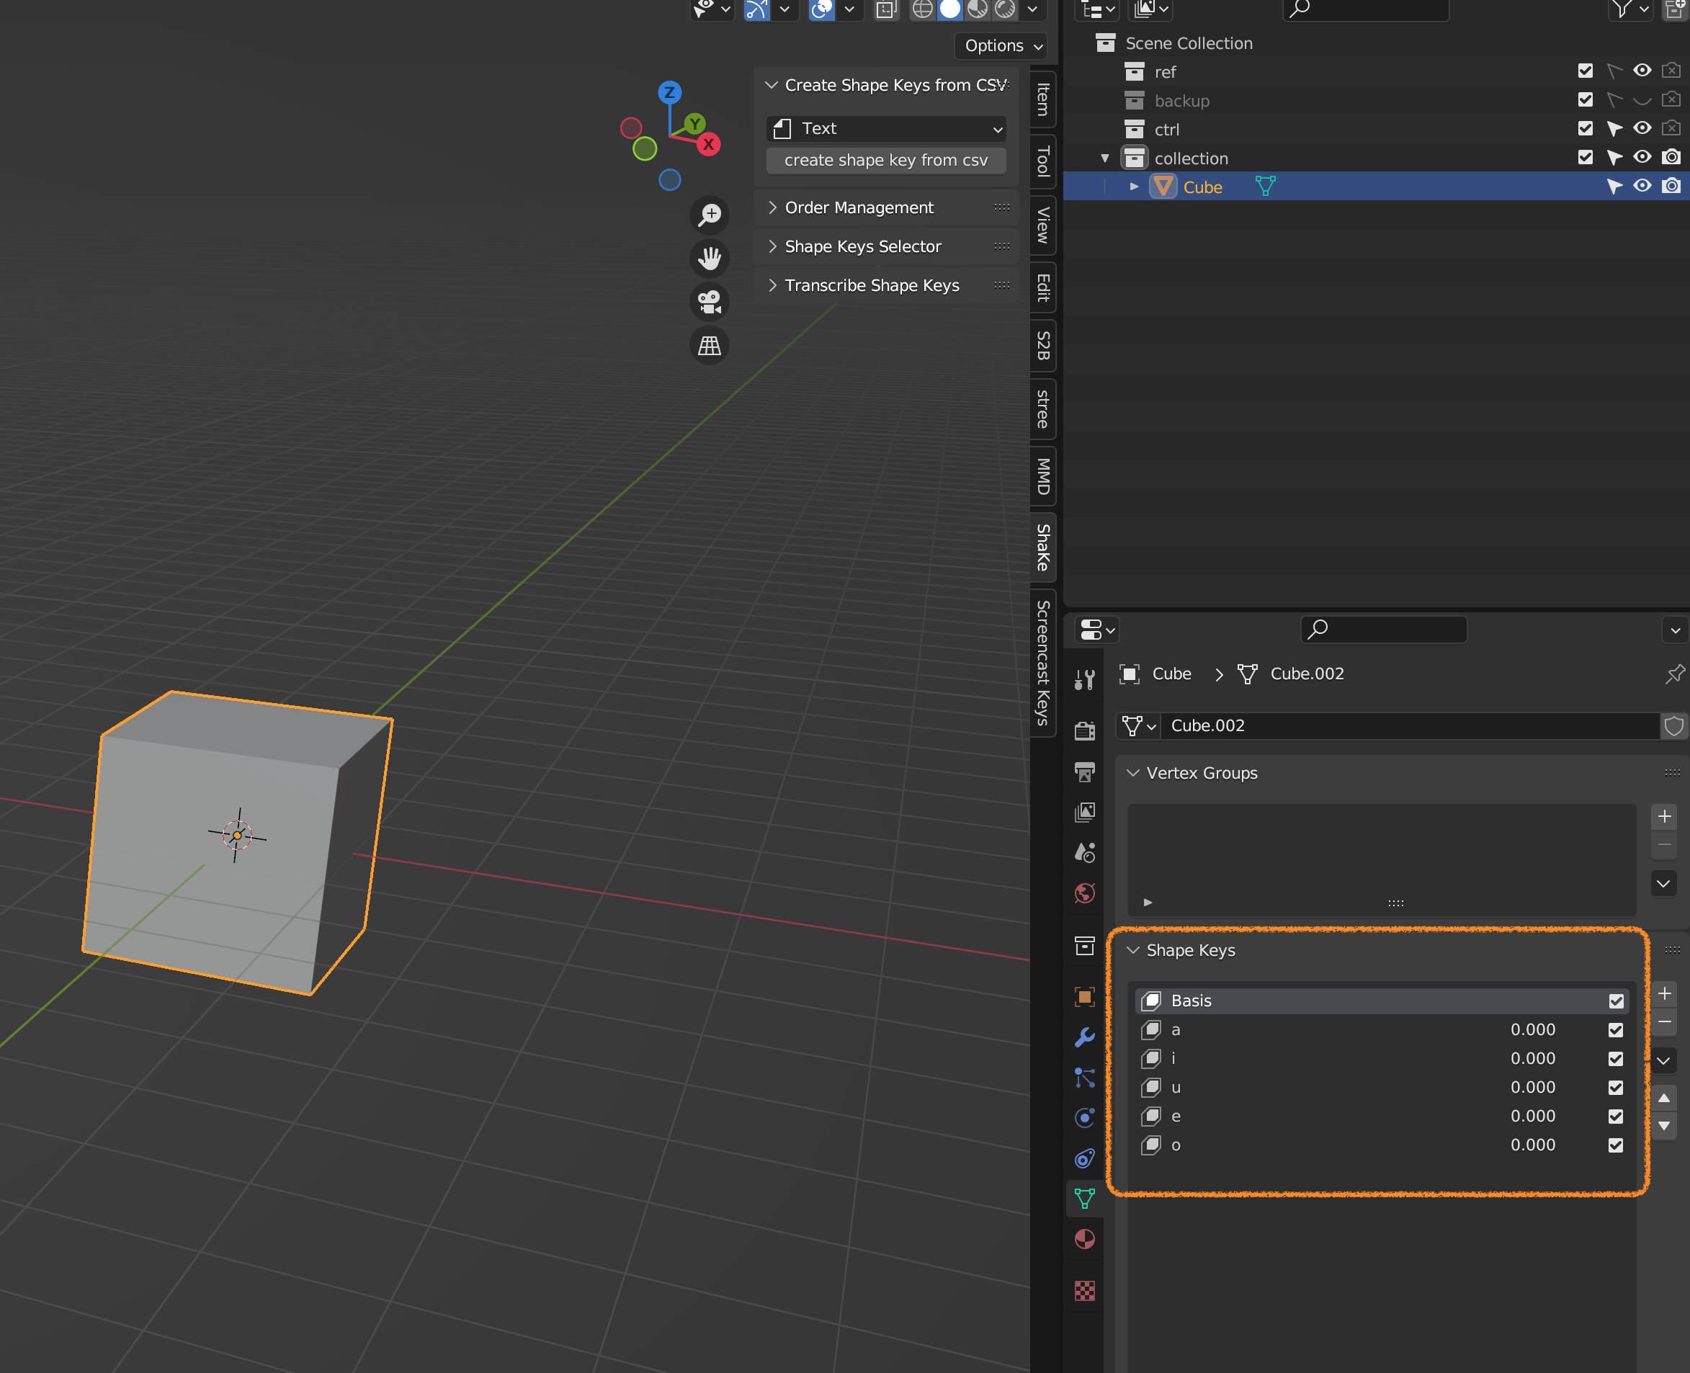Disable the ctrl collection checkbox
Screen dimensions: 1690x1373
click(1585, 128)
